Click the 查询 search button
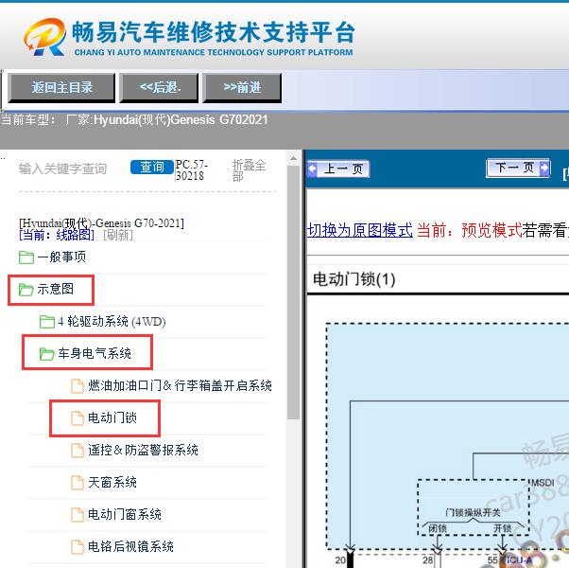569x568 pixels. pyautogui.click(x=151, y=168)
